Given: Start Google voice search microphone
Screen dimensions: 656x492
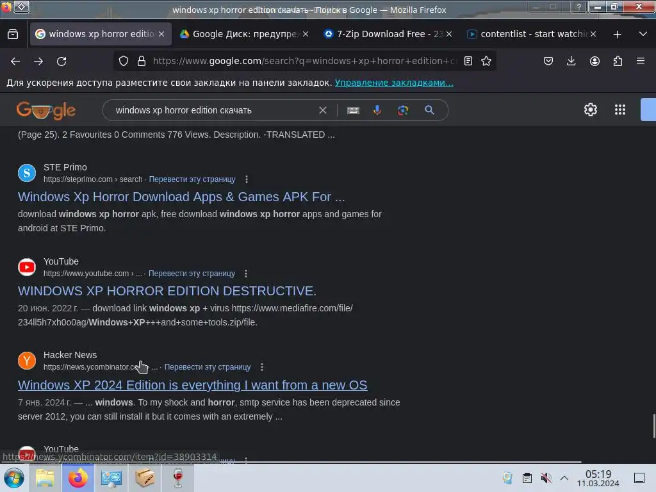Looking at the screenshot, I should [377, 110].
